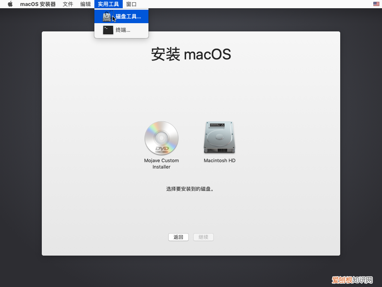Viewport: 382px width, 287px height.
Task: Choose 终端… from the menu
Action: click(121, 30)
